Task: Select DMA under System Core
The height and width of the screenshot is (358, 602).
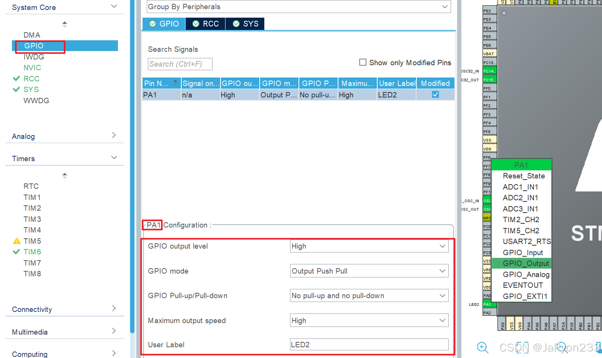Action: tap(32, 35)
